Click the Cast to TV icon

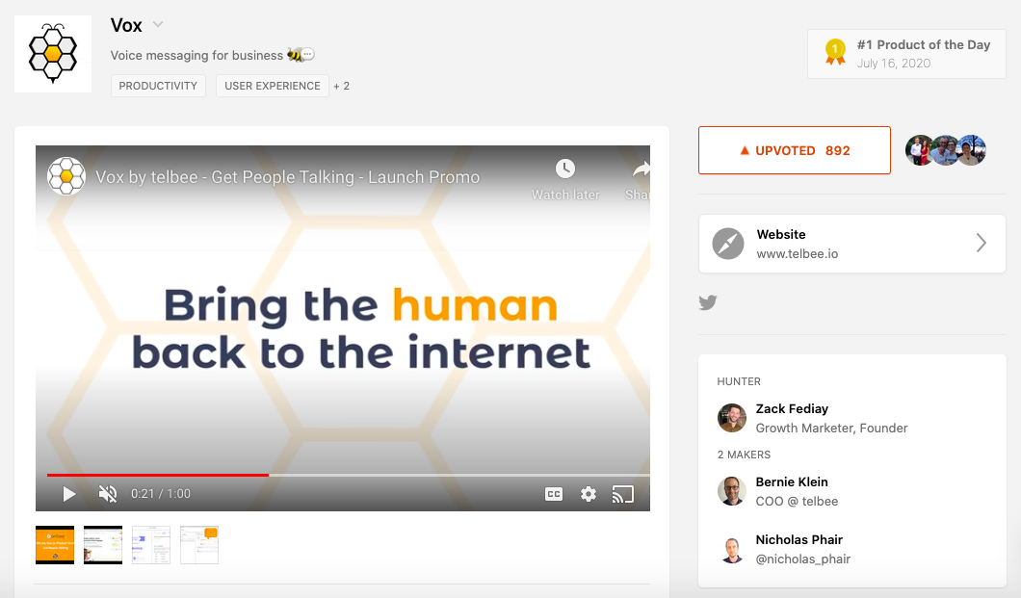point(622,494)
